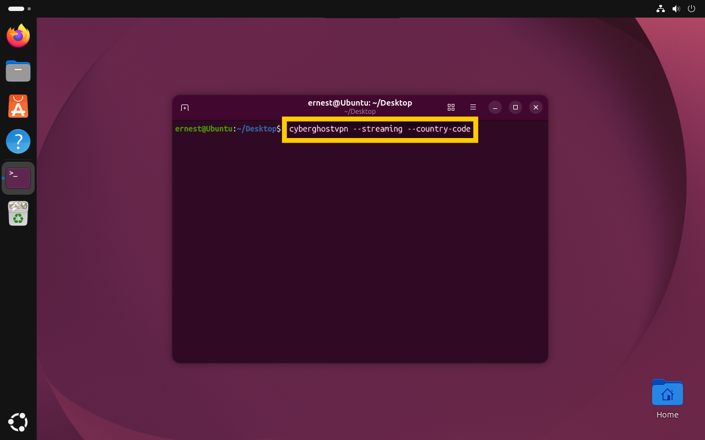Open the terminal hamburger menu
Screen dimensions: 705x440
(473, 107)
